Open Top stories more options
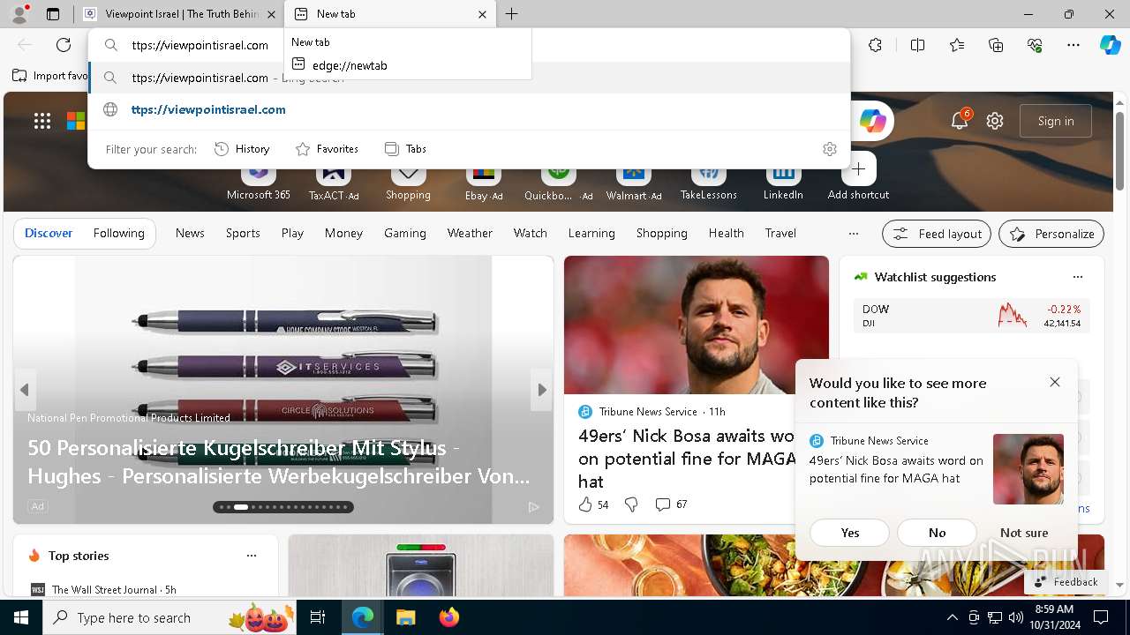The height and width of the screenshot is (635, 1130). click(x=252, y=556)
